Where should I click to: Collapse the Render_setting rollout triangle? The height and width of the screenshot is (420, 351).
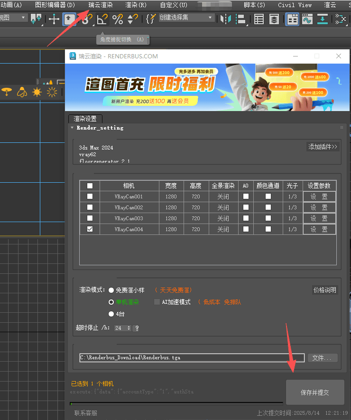pos(72,128)
